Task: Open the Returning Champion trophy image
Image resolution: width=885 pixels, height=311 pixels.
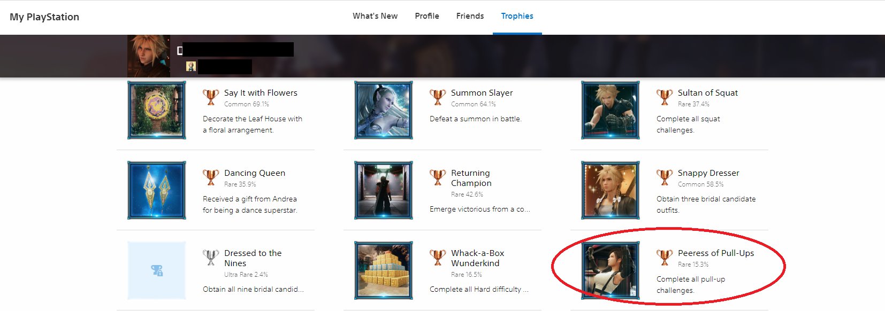Action: point(384,190)
